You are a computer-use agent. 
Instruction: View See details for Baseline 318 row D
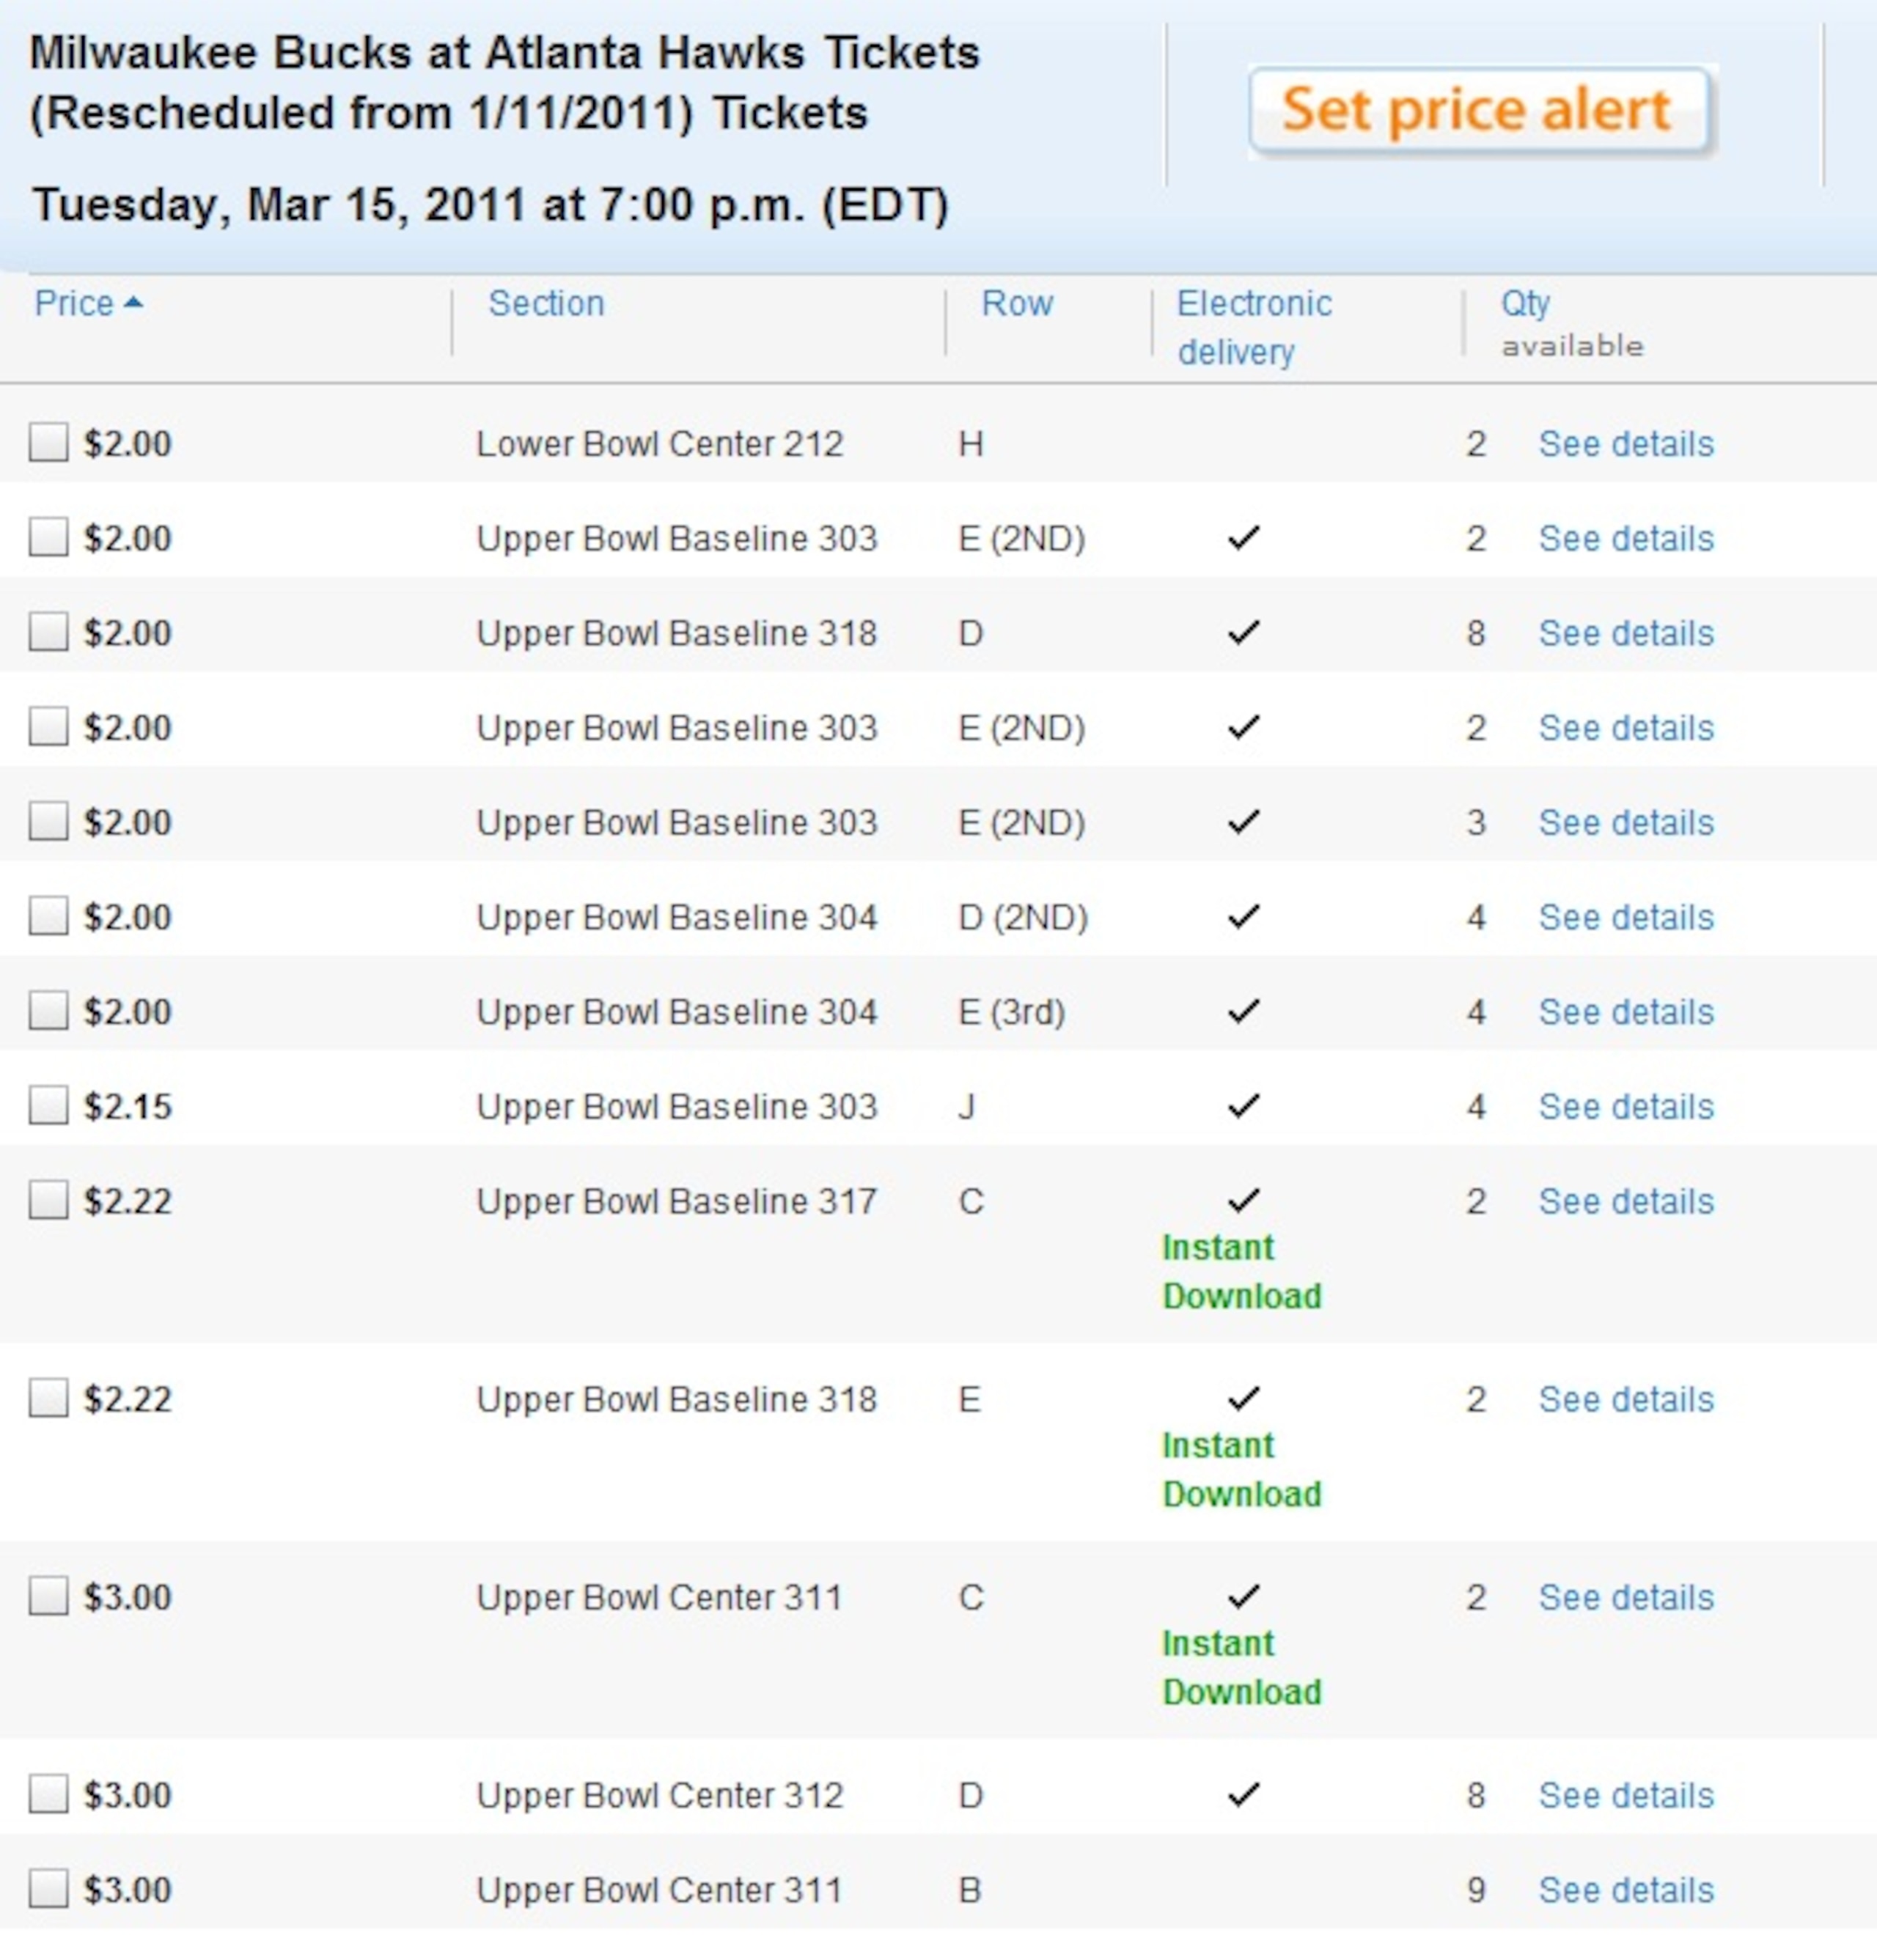[1626, 633]
